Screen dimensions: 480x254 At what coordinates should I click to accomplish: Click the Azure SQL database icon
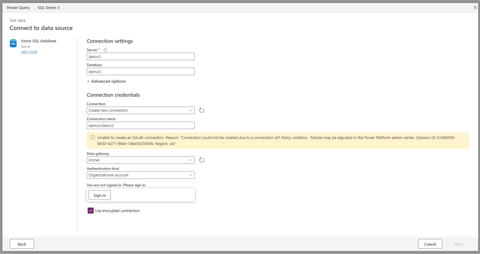pos(13,43)
